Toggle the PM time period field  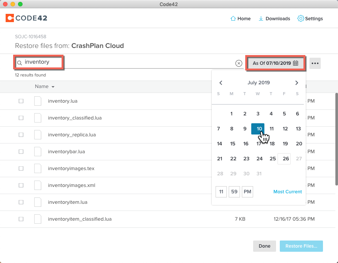[x=247, y=191]
